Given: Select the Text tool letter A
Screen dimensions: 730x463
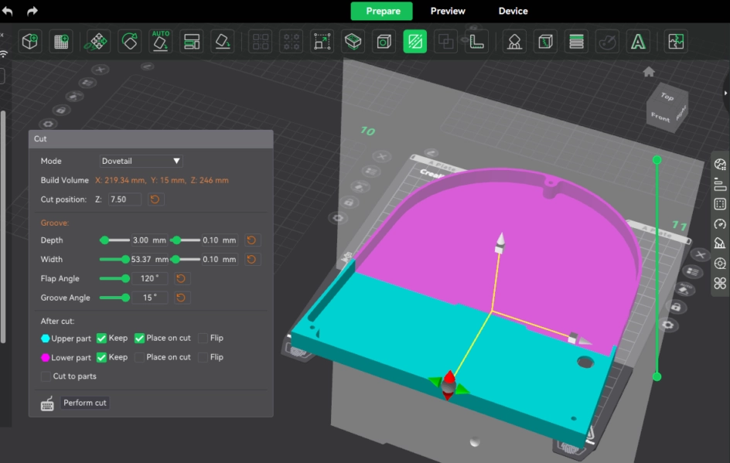Looking at the screenshot, I should [638, 42].
